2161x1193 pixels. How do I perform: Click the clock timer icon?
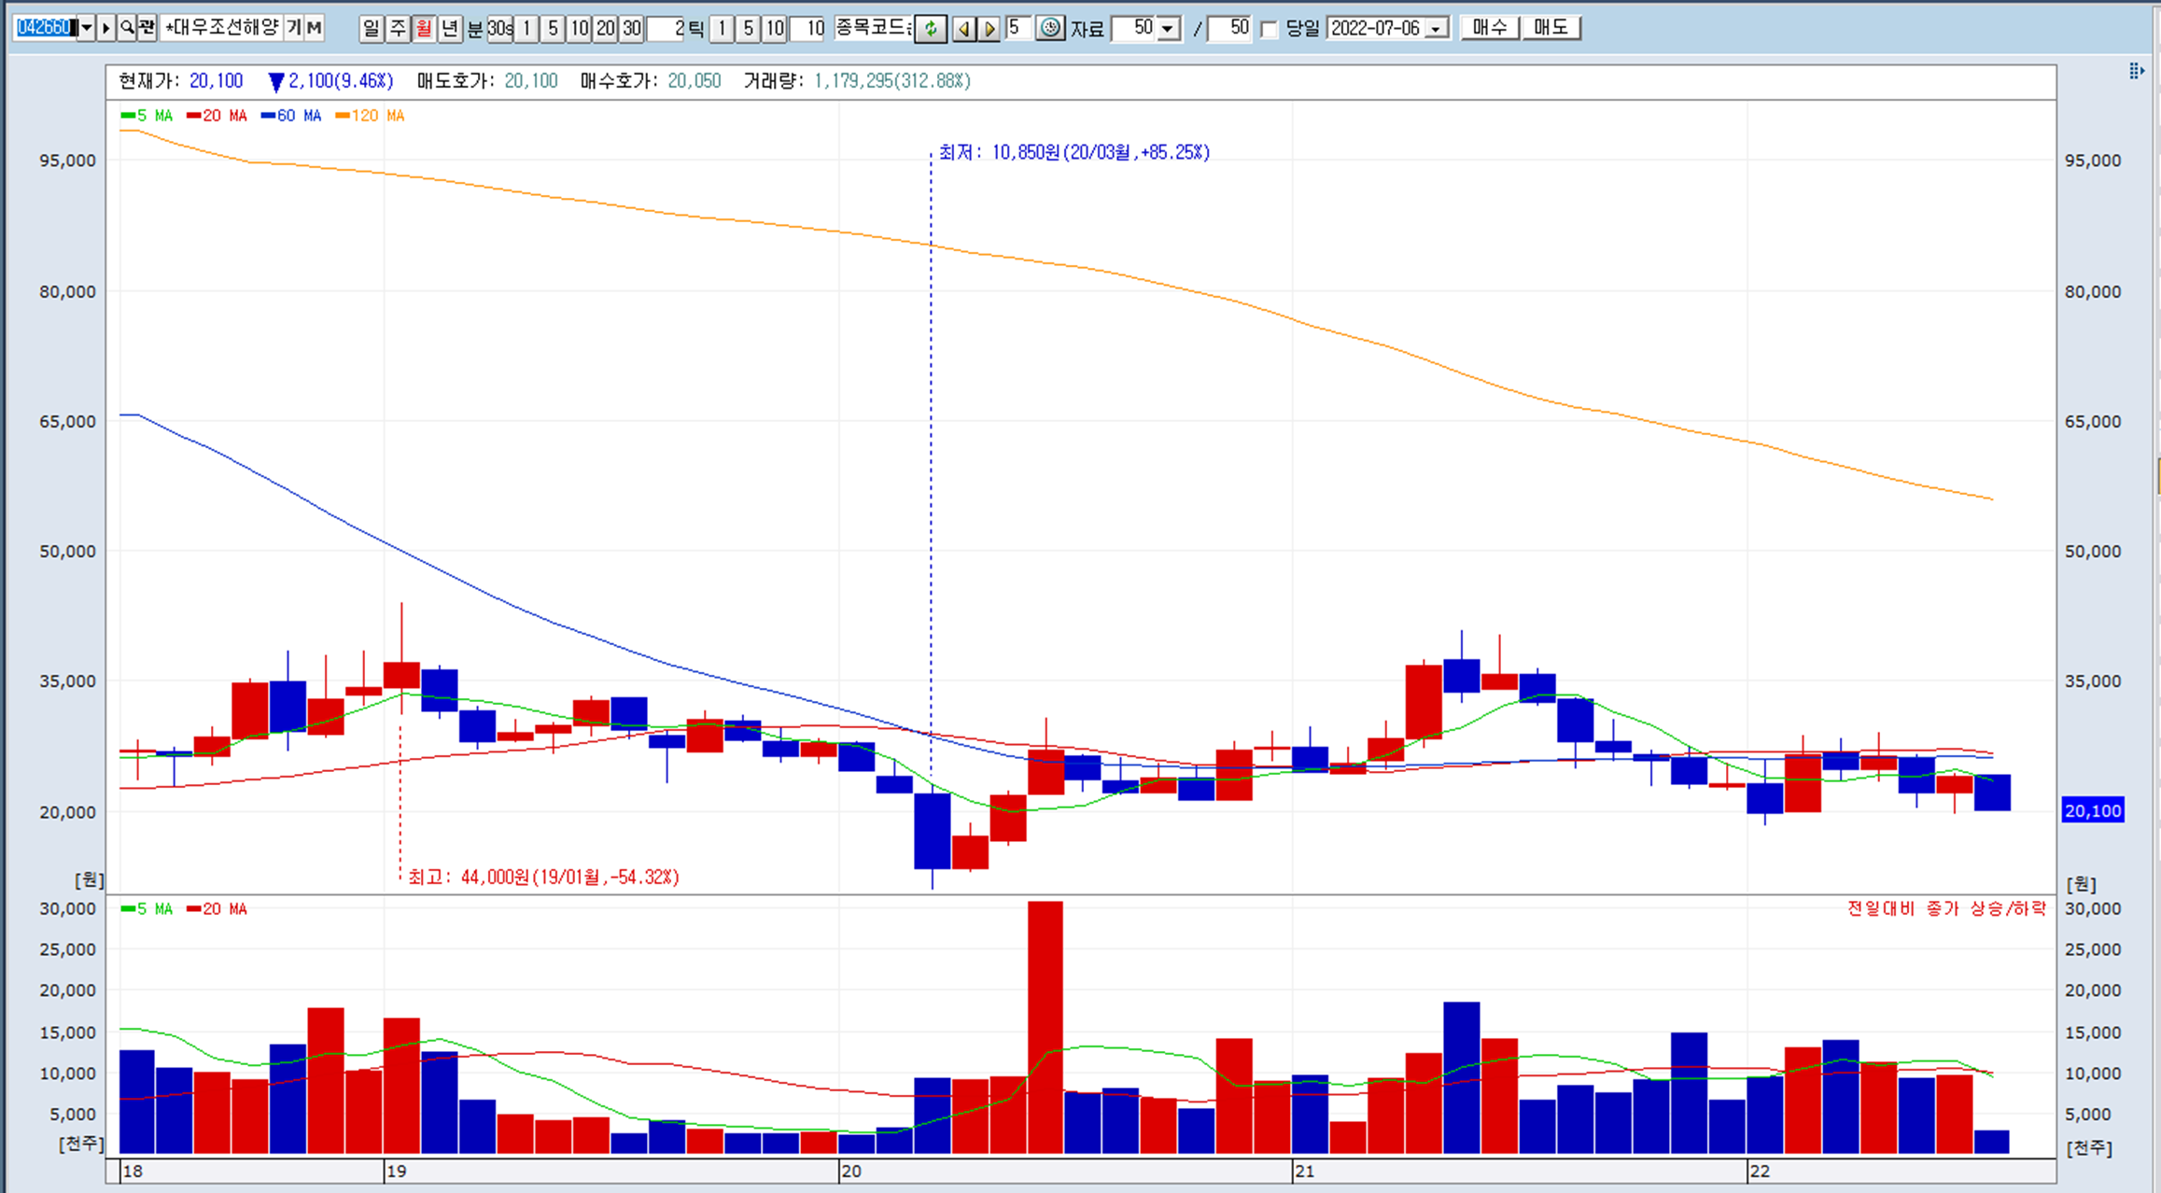click(1050, 29)
